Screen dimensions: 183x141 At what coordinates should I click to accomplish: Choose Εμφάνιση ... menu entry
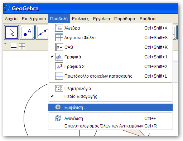pyautogui.click(x=110, y=107)
